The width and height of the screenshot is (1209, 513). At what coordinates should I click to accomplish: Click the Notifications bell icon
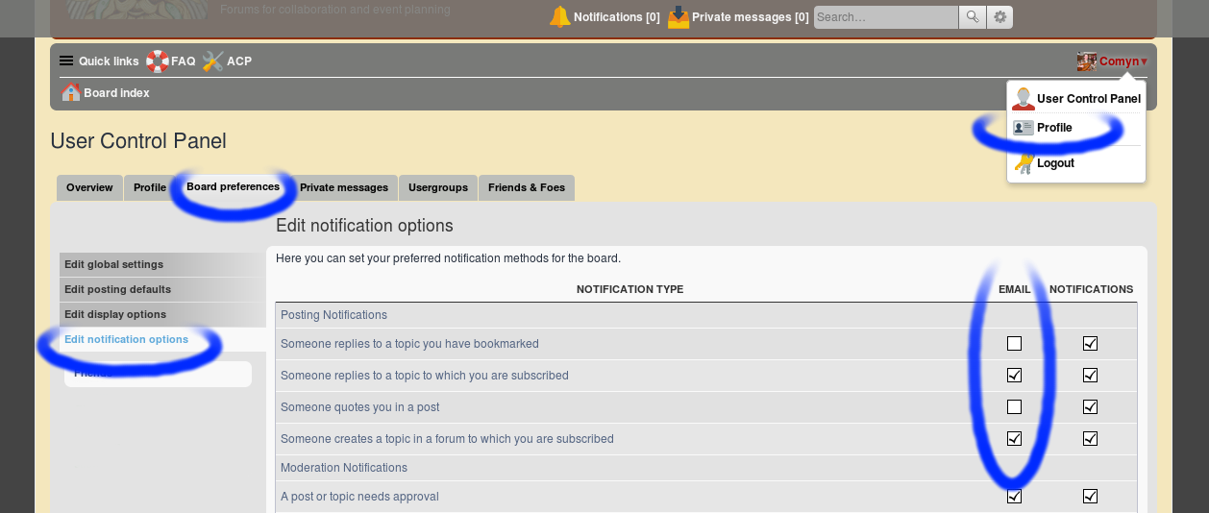[x=559, y=17]
